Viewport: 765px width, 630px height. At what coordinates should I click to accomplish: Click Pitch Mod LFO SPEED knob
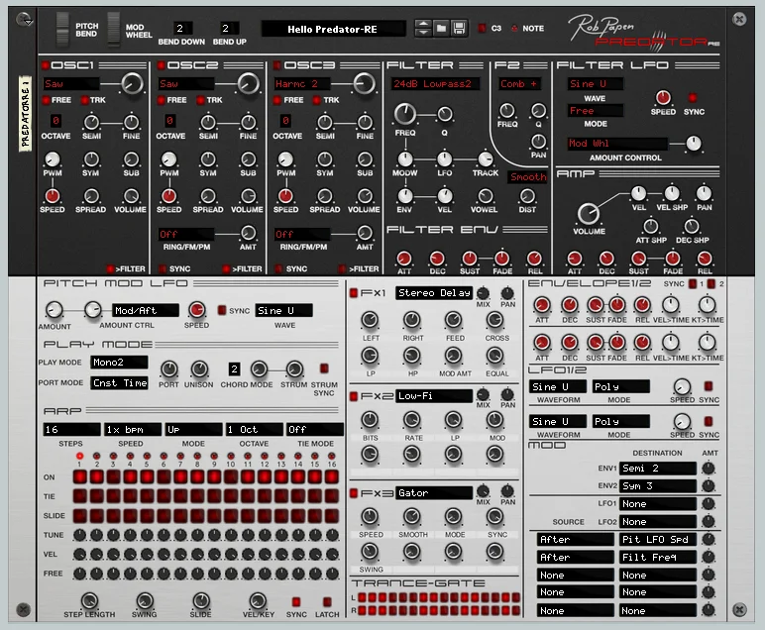pyautogui.click(x=196, y=310)
